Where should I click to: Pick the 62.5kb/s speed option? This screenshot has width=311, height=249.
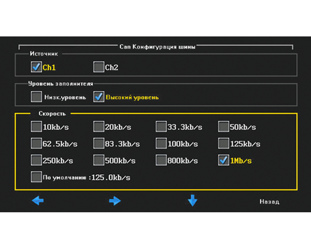click(x=36, y=144)
